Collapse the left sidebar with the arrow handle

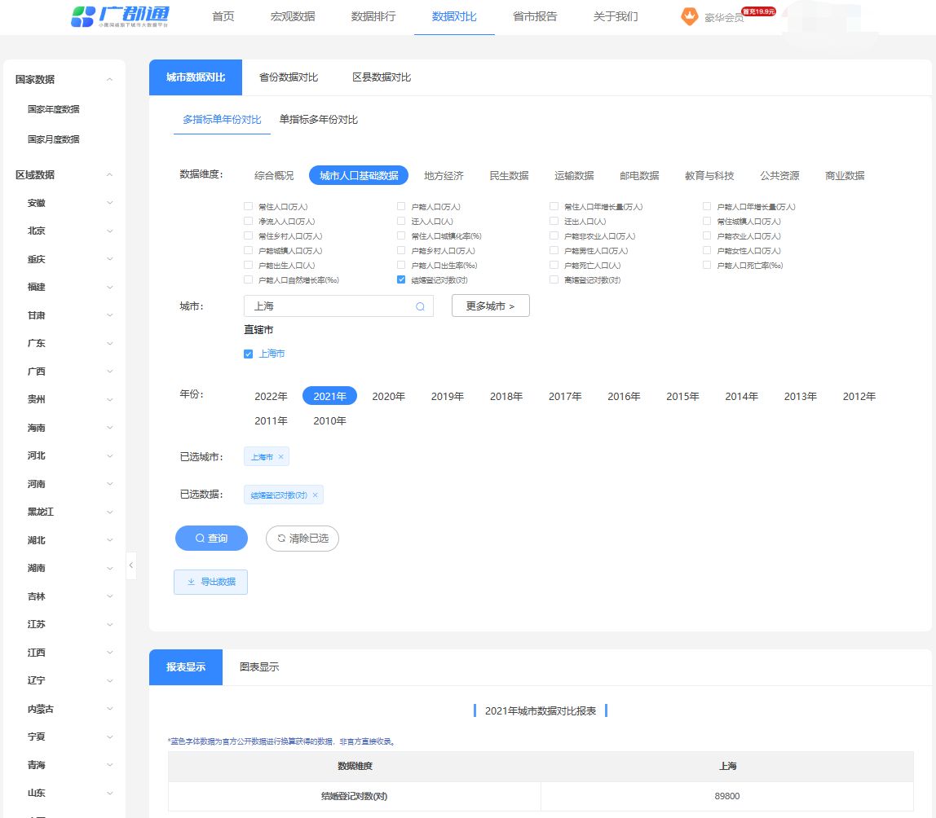tap(131, 565)
